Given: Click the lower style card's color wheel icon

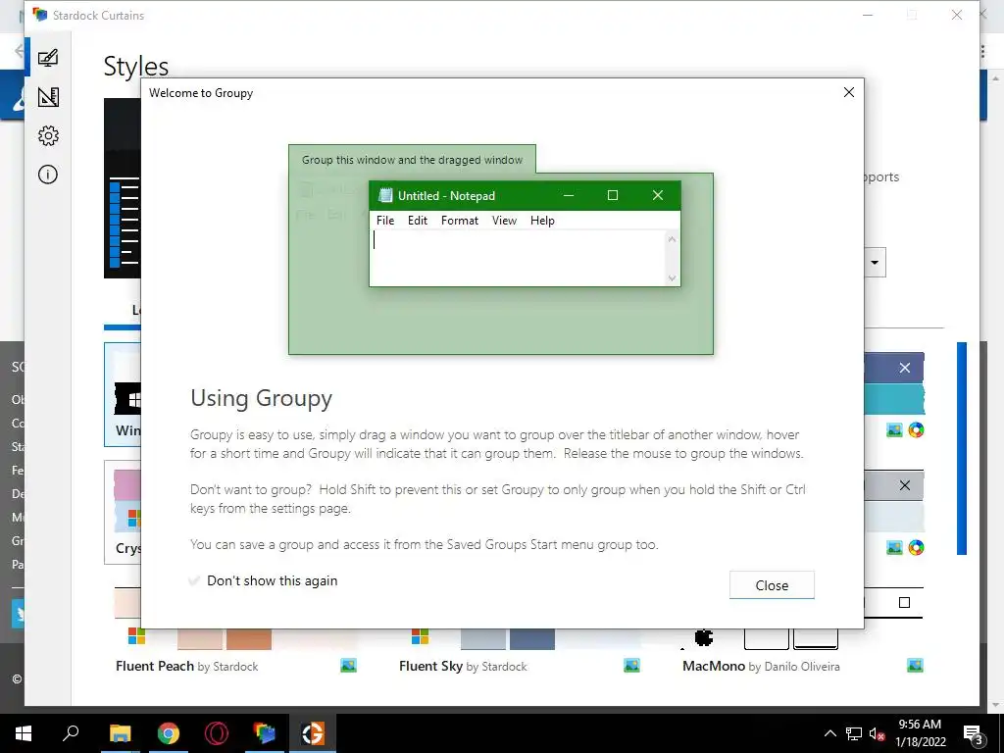Looking at the screenshot, I should click(917, 547).
